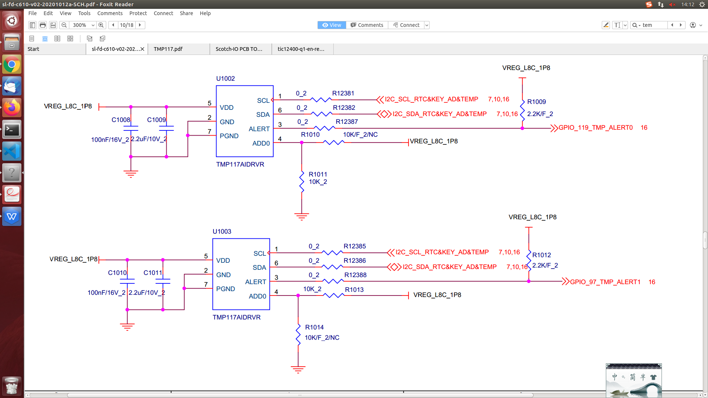Click the Highlight marker tool

point(605,25)
